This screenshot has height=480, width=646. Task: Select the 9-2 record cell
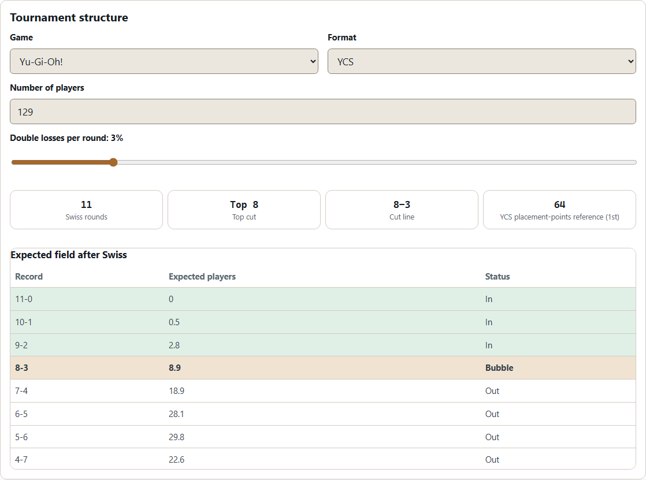click(21, 345)
